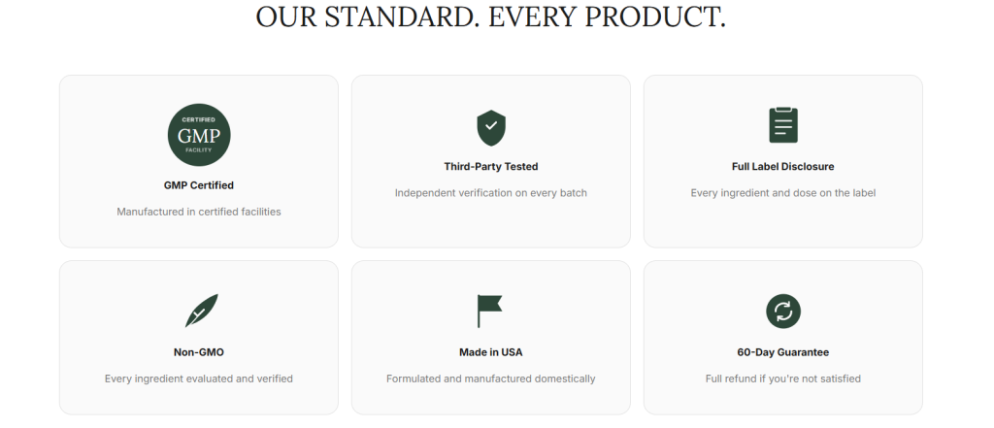Click the Full Label Disclosure title

tap(782, 166)
